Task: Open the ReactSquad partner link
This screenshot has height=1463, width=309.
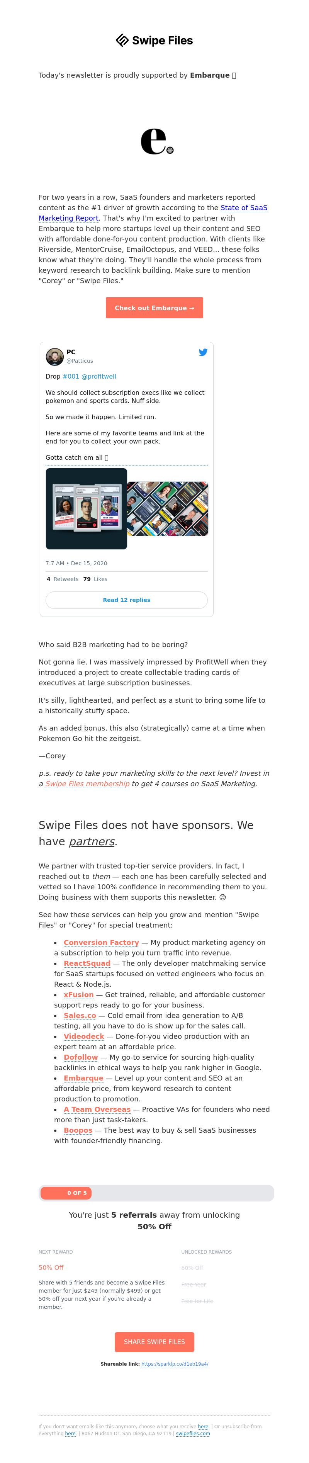Action: [x=87, y=963]
